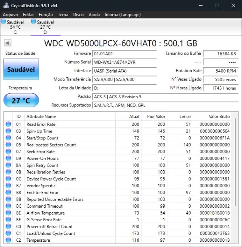Click the previous disk arrow button
This screenshot has height=247, width=242.
pos(8,43)
